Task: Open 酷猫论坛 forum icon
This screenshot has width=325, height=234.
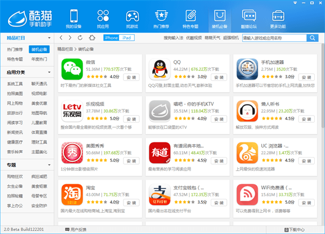Action: [249, 18]
